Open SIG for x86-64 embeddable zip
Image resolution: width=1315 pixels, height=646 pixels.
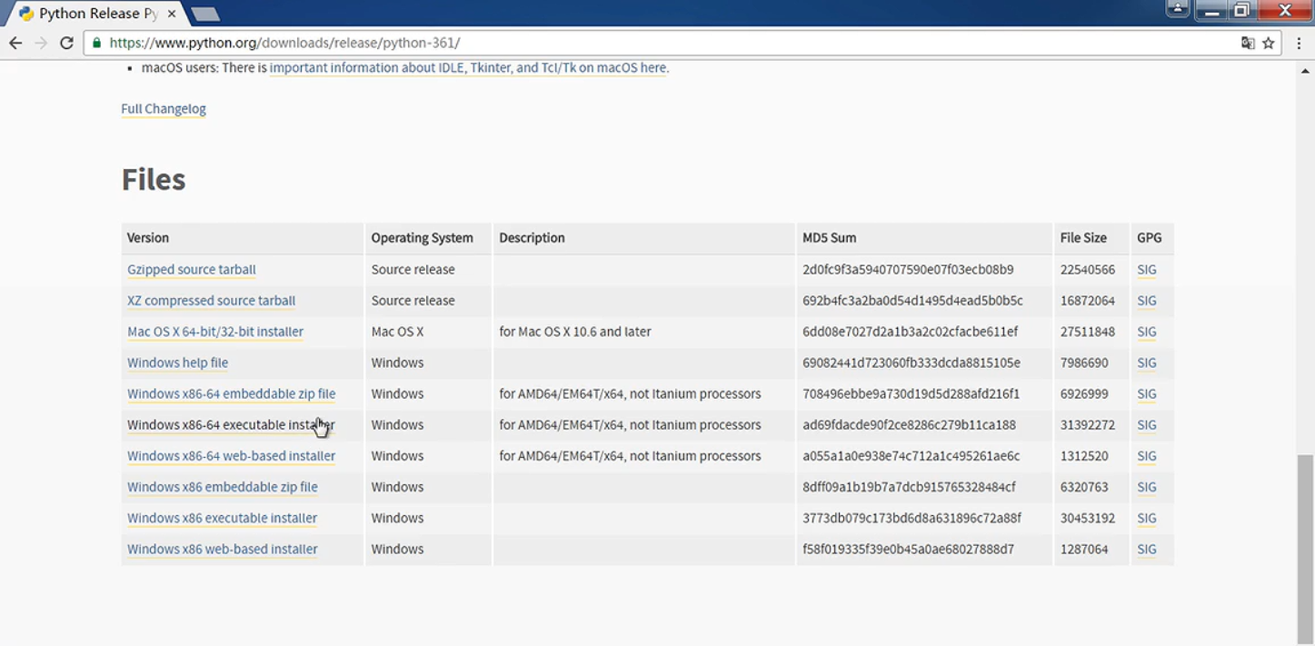click(1147, 394)
